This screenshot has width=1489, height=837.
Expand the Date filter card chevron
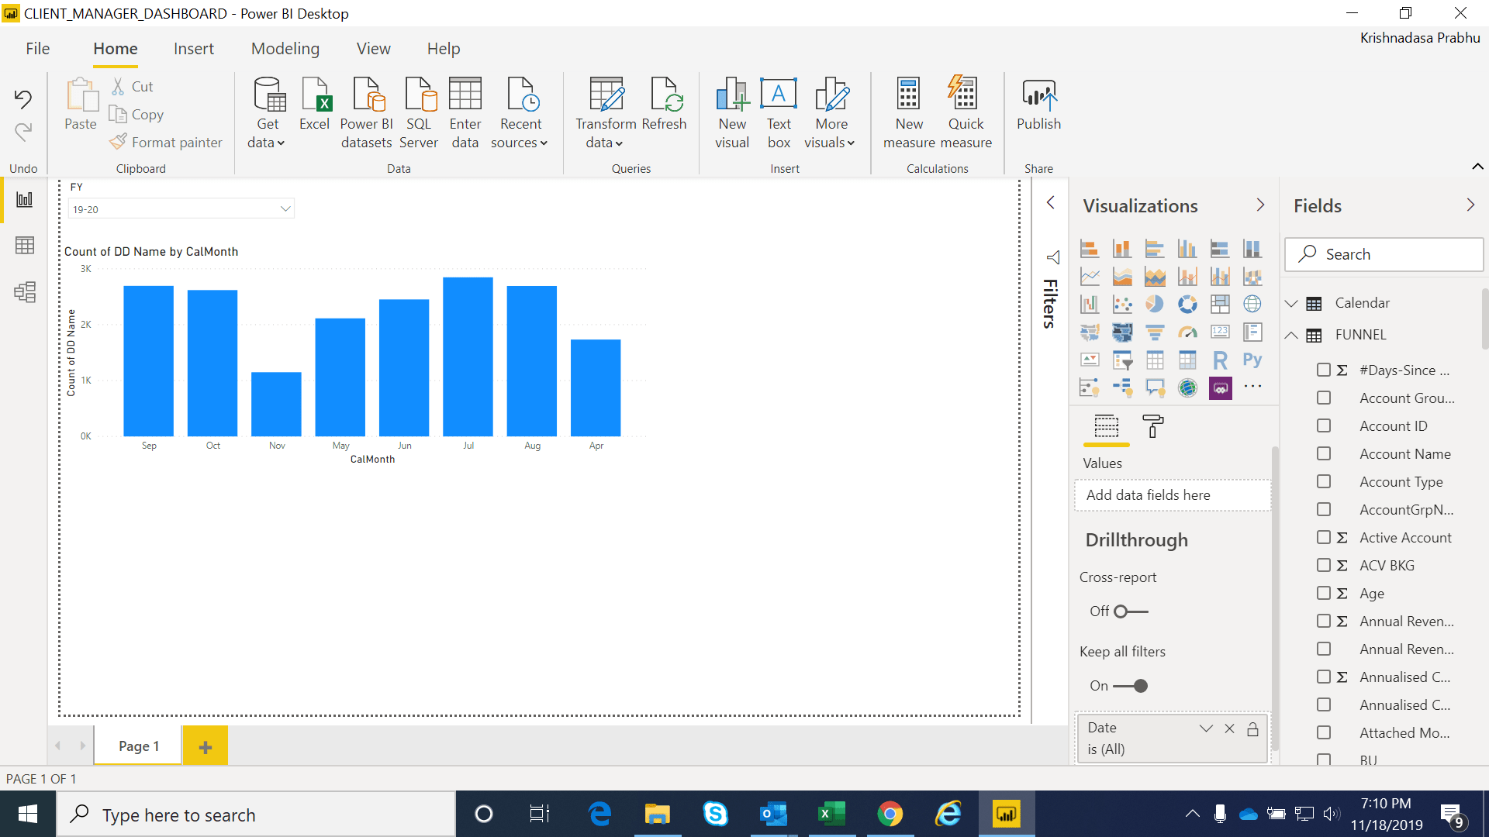tap(1206, 728)
